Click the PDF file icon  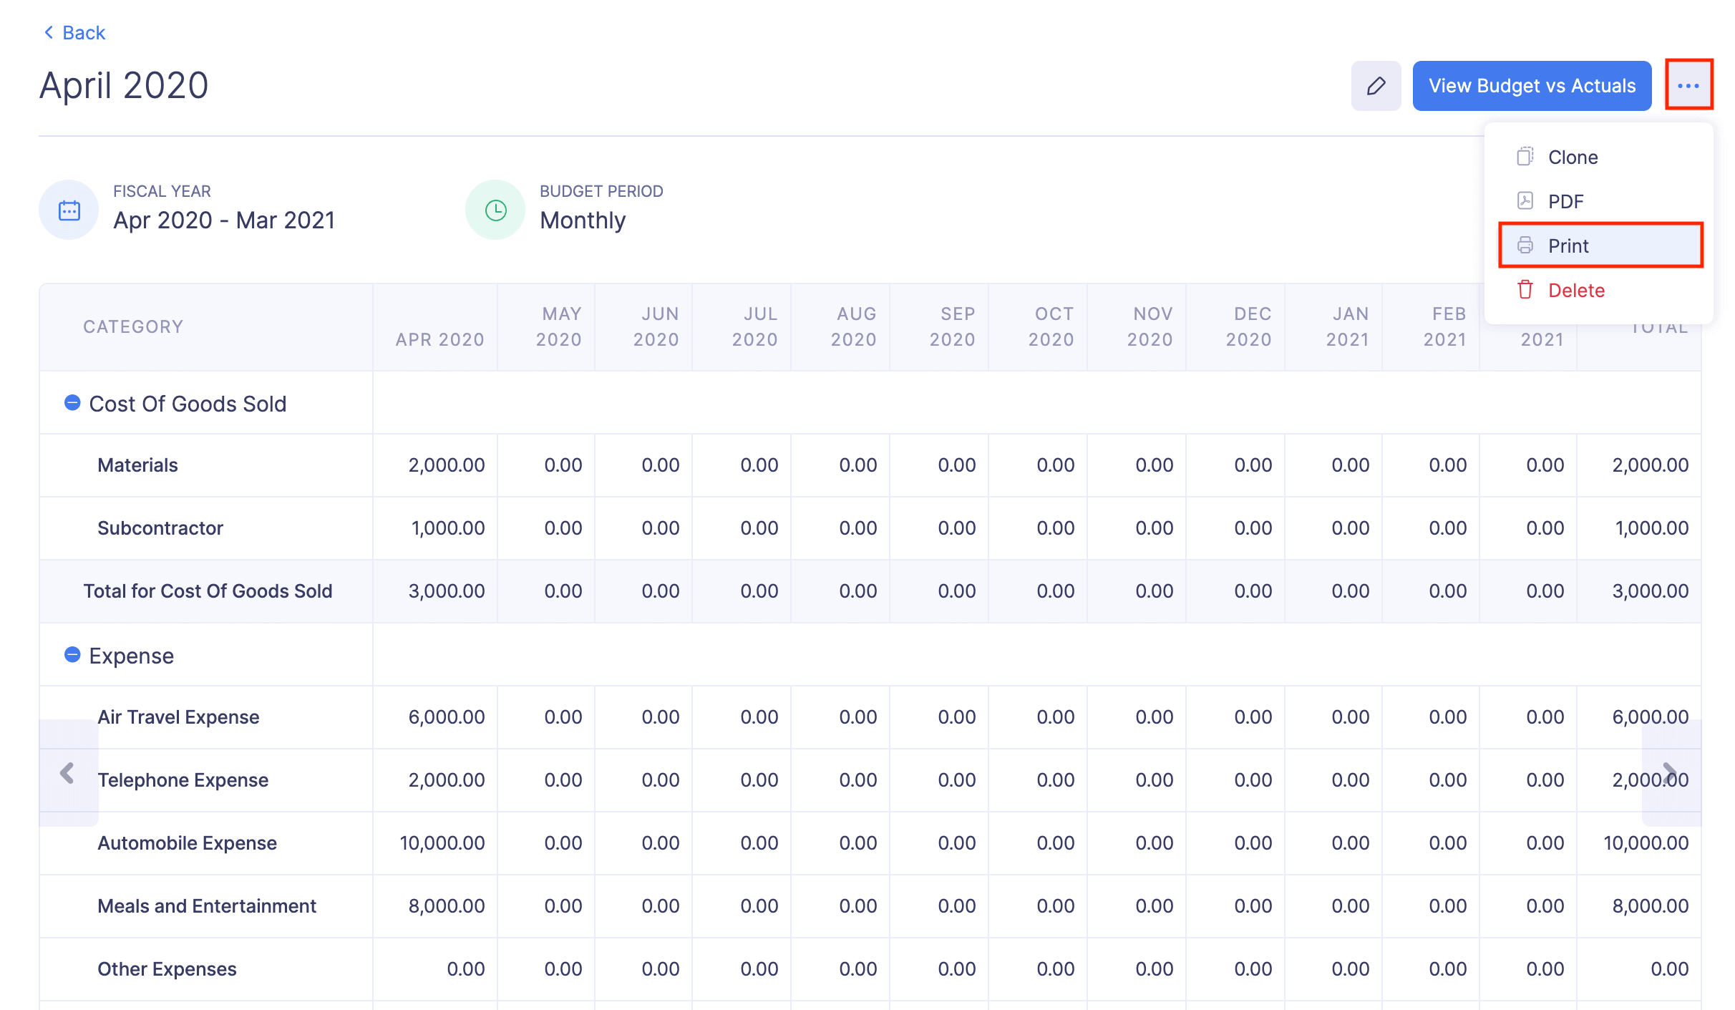coord(1525,201)
